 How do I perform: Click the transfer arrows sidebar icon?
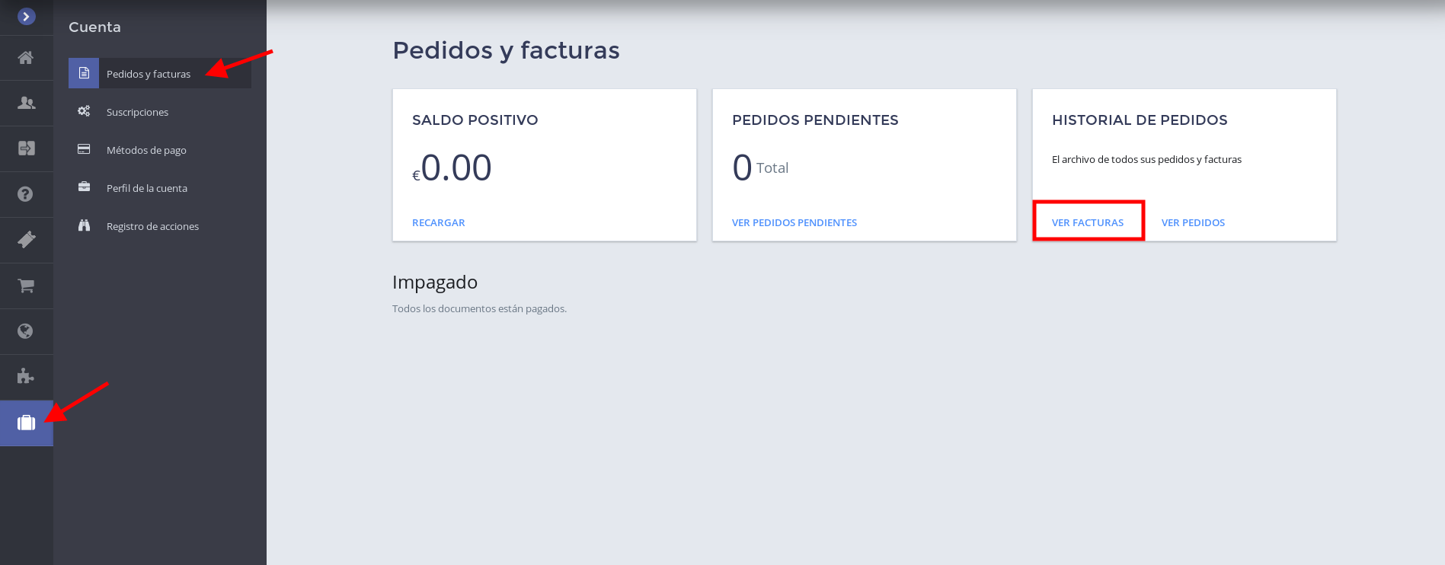[x=26, y=148]
